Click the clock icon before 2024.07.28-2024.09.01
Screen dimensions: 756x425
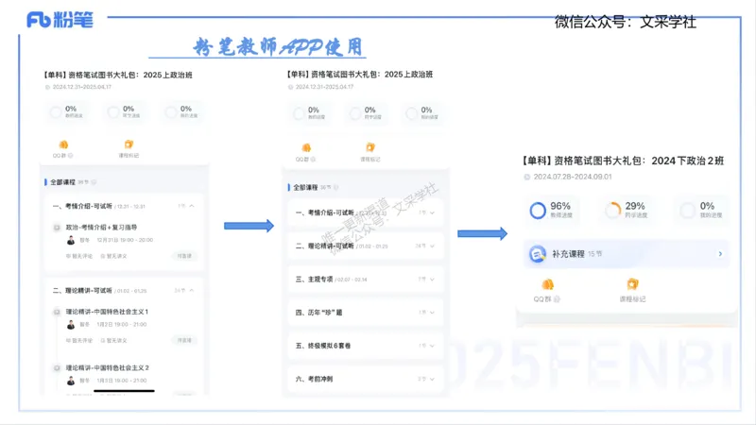(527, 177)
